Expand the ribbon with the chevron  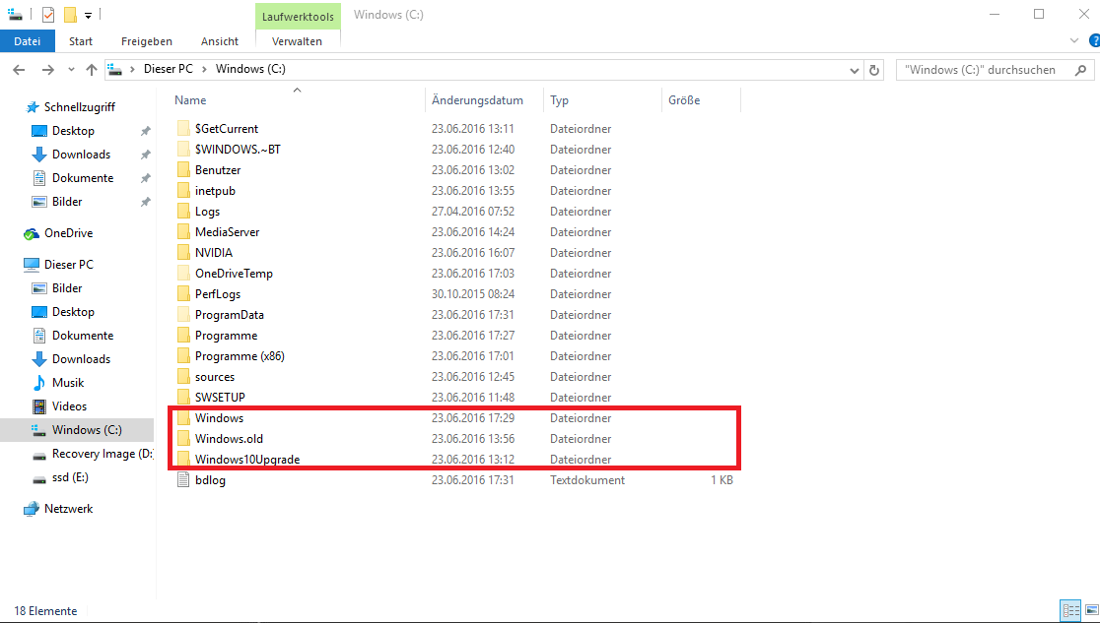[1074, 40]
